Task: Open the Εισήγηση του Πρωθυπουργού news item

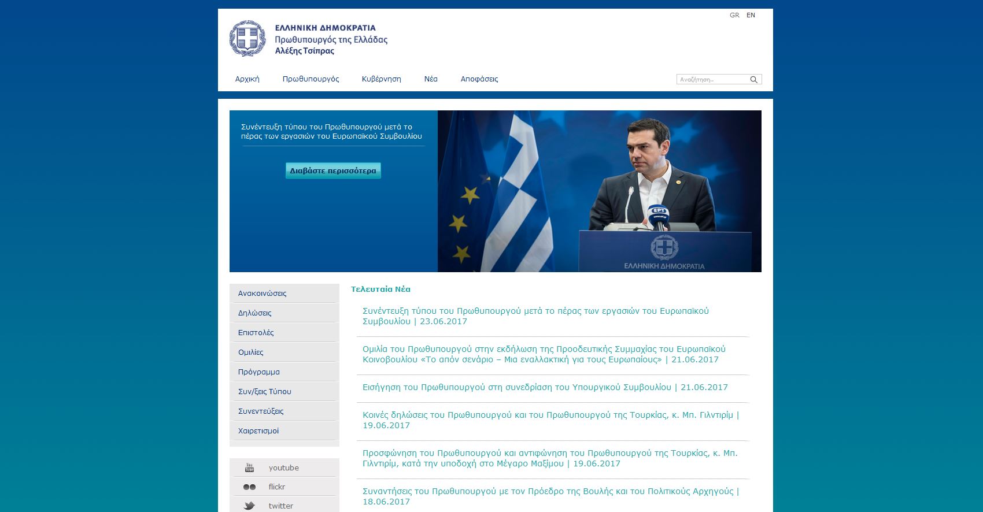Action: tap(545, 387)
